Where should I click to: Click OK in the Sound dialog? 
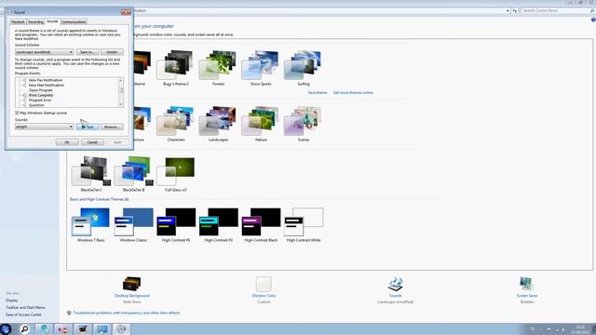[x=67, y=142]
